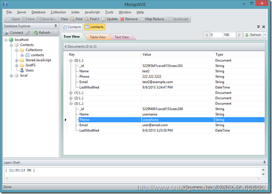The height and width of the screenshot is (194, 272).
Task: Switch to the Table View tab
Action: tap(98, 37)
